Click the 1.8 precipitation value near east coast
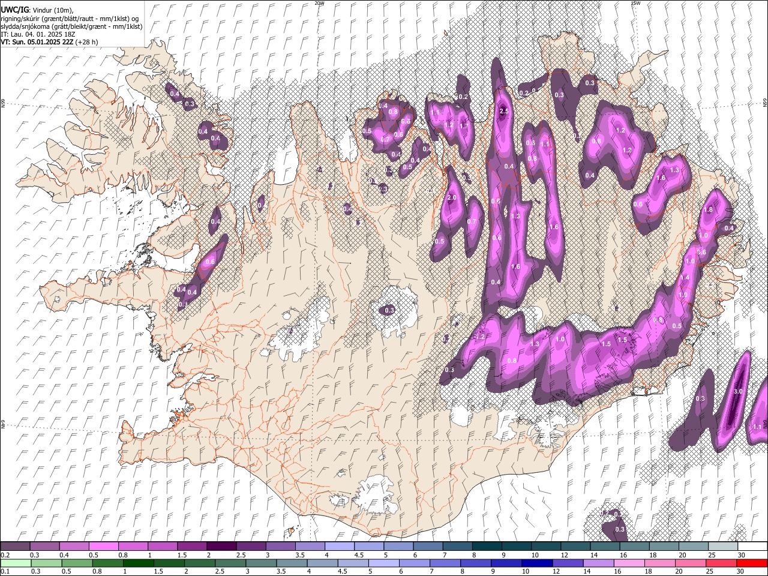This screenshot has height=576, width=768. 708,210
